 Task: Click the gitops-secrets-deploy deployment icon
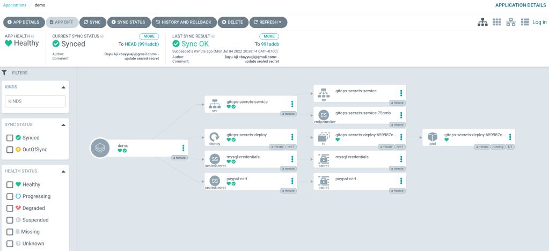click(215, 137)
